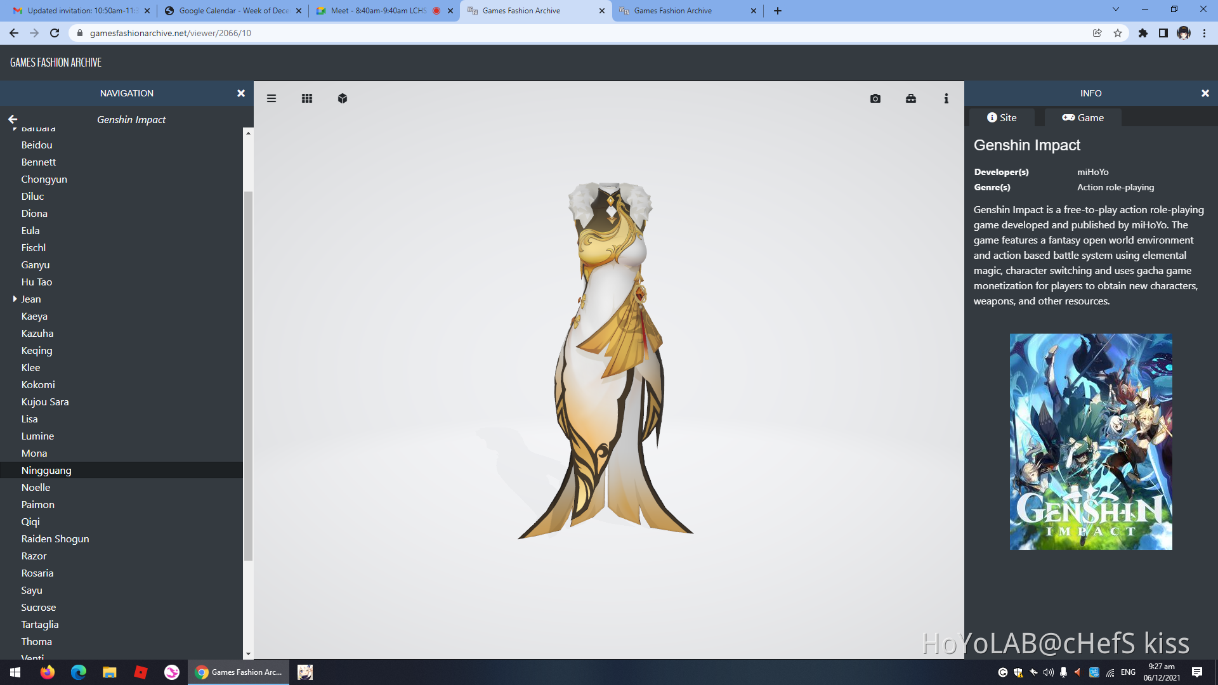Open a new browser tab
Viewport: 1218px width, 685px height.
coord(778,11)
